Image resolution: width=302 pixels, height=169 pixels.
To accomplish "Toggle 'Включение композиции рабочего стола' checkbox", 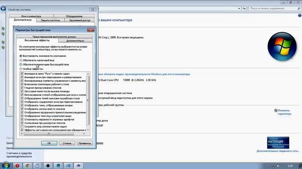I will coord(22,84).
